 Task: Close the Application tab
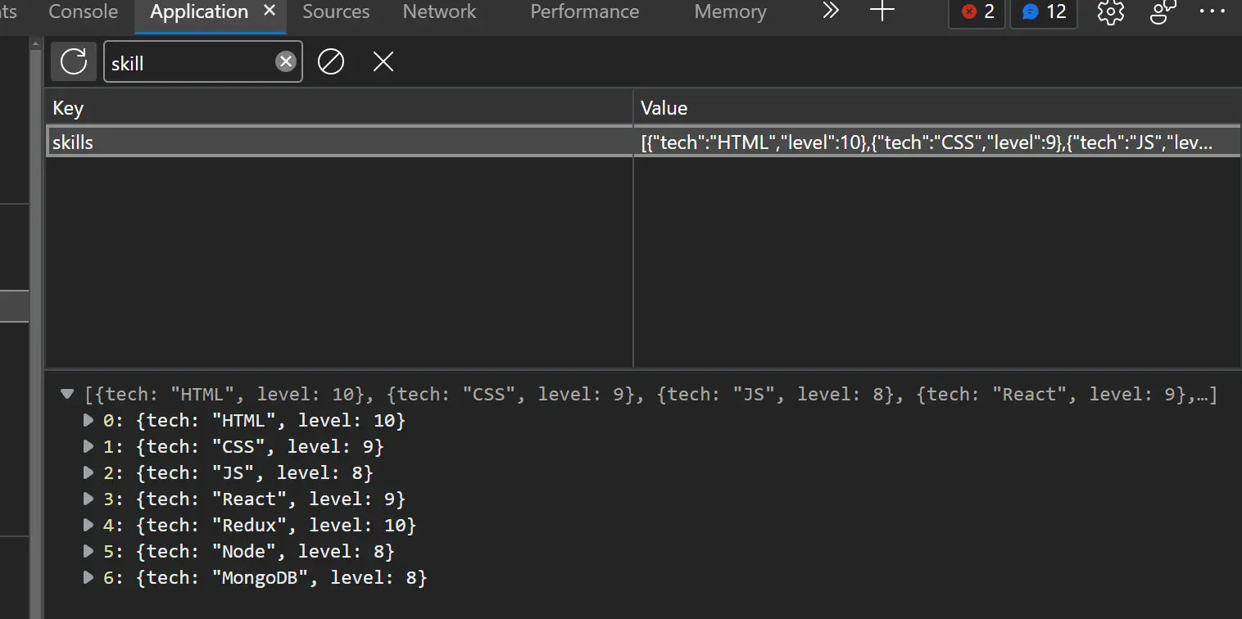point(270,11)
